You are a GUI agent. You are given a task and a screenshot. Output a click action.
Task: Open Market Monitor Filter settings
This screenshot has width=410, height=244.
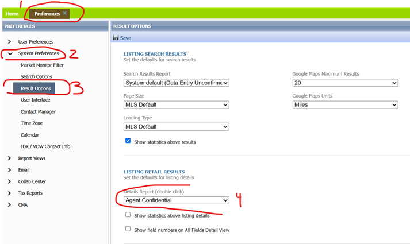[x=42, y=65]
